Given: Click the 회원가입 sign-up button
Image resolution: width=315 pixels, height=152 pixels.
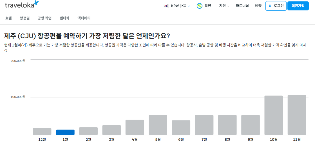Looking at the screenshot, I should coord(298,6).
